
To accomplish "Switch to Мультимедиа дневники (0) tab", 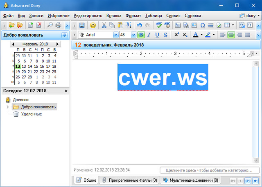I will [x=190, y=180].
